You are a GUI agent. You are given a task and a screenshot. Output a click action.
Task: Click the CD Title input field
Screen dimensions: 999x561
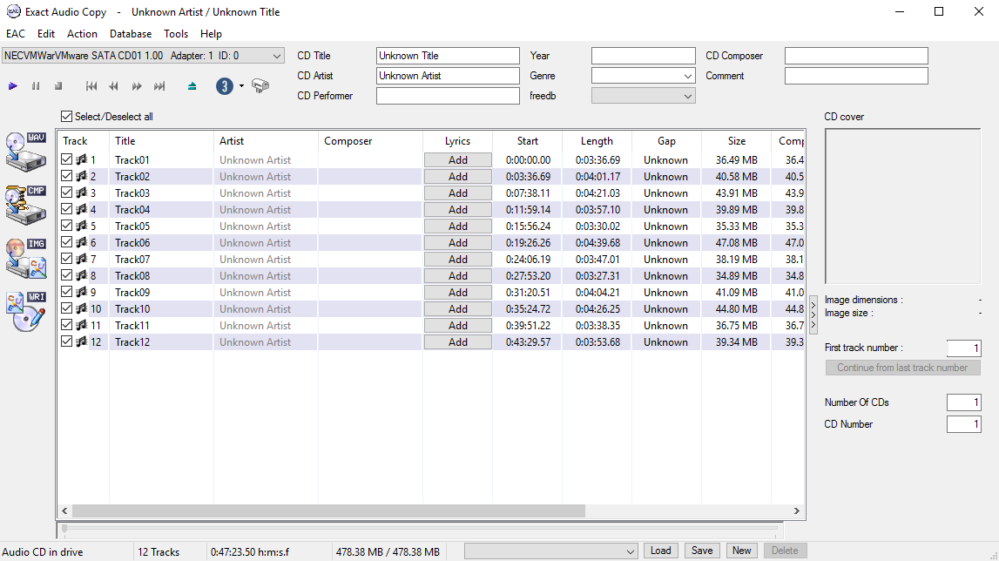[448, 56]
